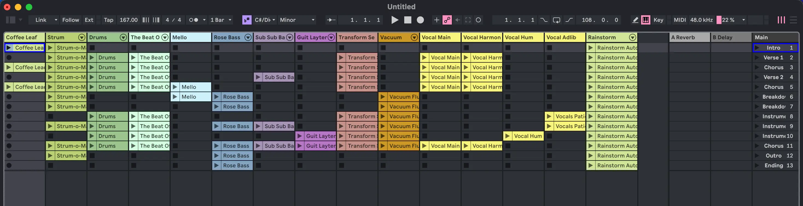The height and width of the screenshot is (206, 803).
Task: Open the metronome settings dropdown arrow
Action: click(x=204, y=20)
